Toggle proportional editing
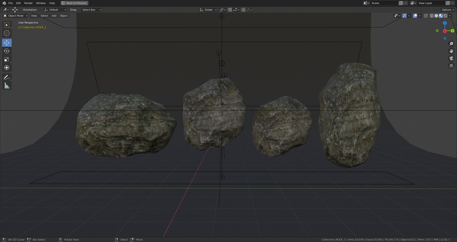The width and height of the screenshot is (457, 242). tap(243, 10)
